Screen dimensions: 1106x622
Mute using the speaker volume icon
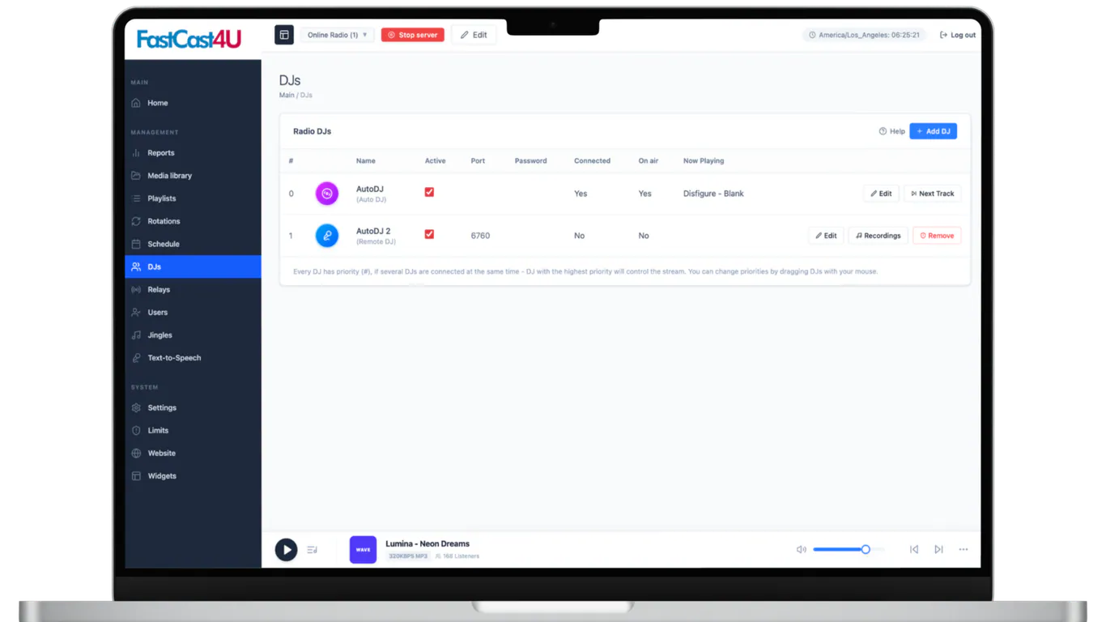pos(802,549)
